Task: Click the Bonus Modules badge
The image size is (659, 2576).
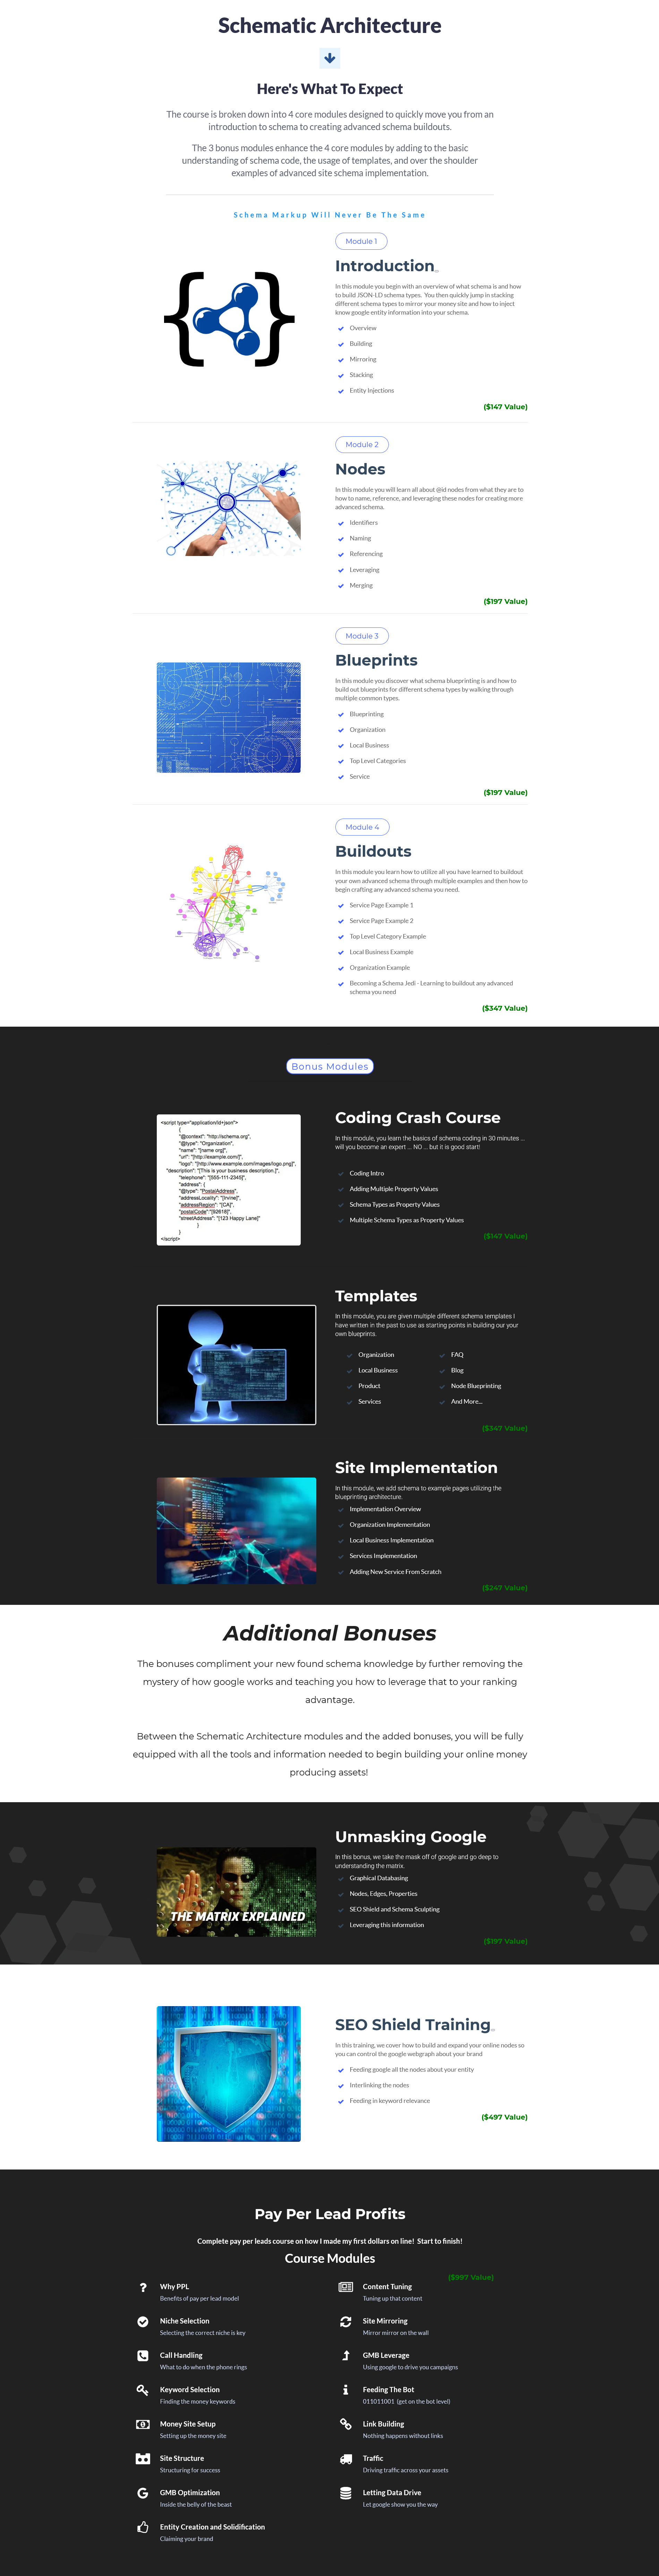Action: (x=330, y=1066)
